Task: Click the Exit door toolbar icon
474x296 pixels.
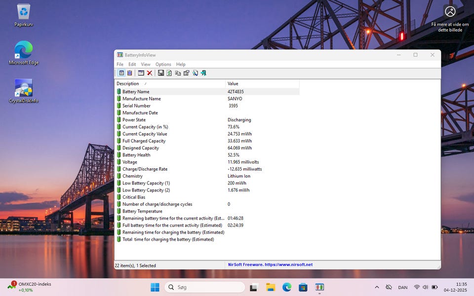Action: (x=203, y=73)
